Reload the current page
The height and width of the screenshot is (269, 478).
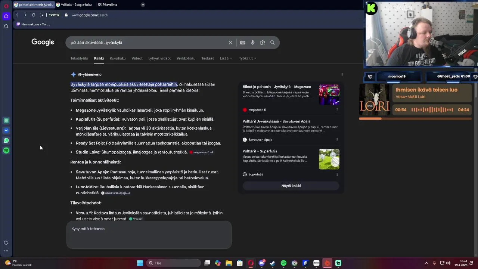(x=34, y=15)
